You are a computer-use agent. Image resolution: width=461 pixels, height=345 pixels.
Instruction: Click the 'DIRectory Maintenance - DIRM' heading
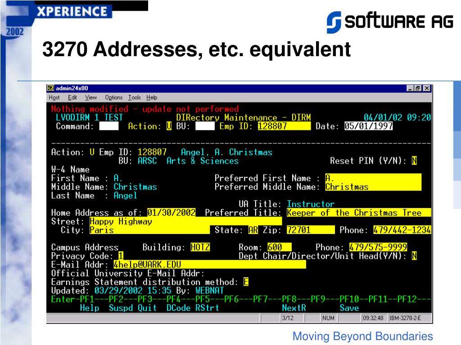[x=244, y=117]
